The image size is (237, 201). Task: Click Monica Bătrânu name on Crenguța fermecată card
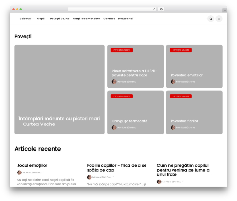127,128
